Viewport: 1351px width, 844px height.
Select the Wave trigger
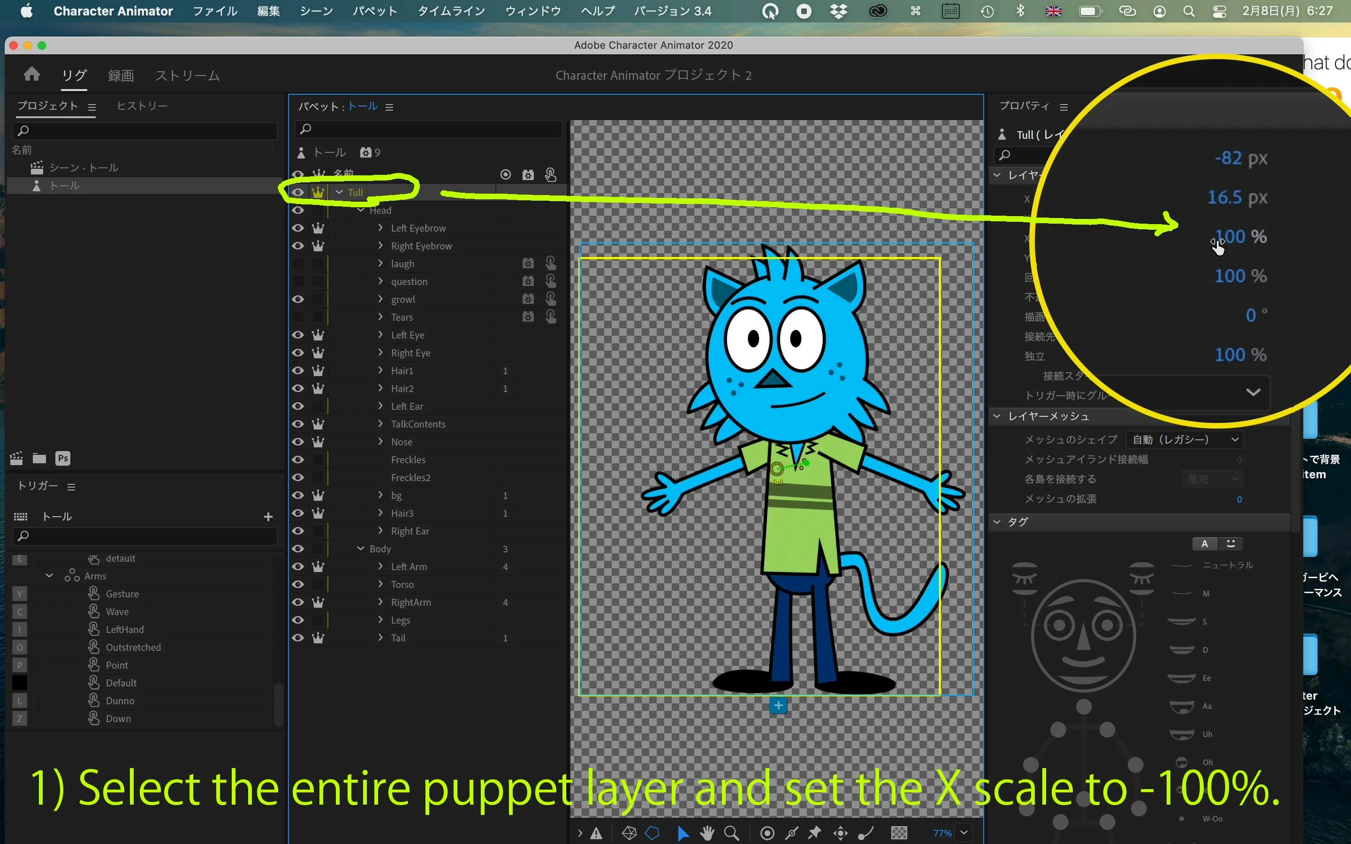coord(117,612)
